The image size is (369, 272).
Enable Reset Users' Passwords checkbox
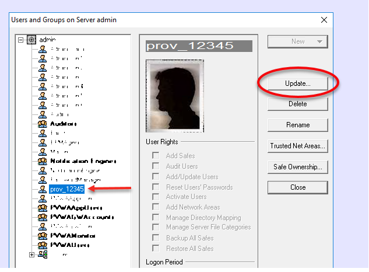point(156,187)
